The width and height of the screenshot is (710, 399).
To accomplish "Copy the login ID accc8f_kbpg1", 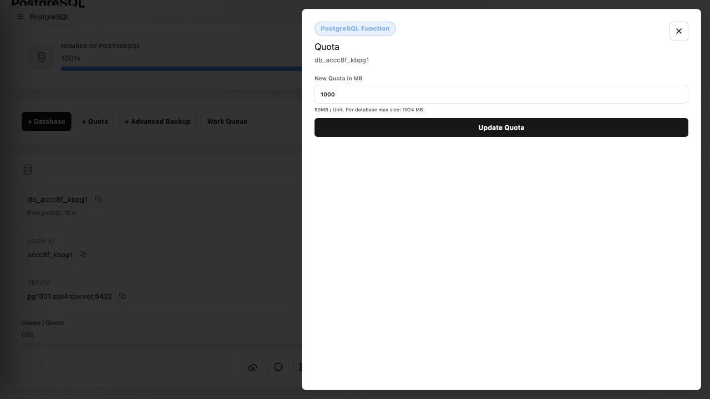I will pyautogui.click(x=83, y=254).
